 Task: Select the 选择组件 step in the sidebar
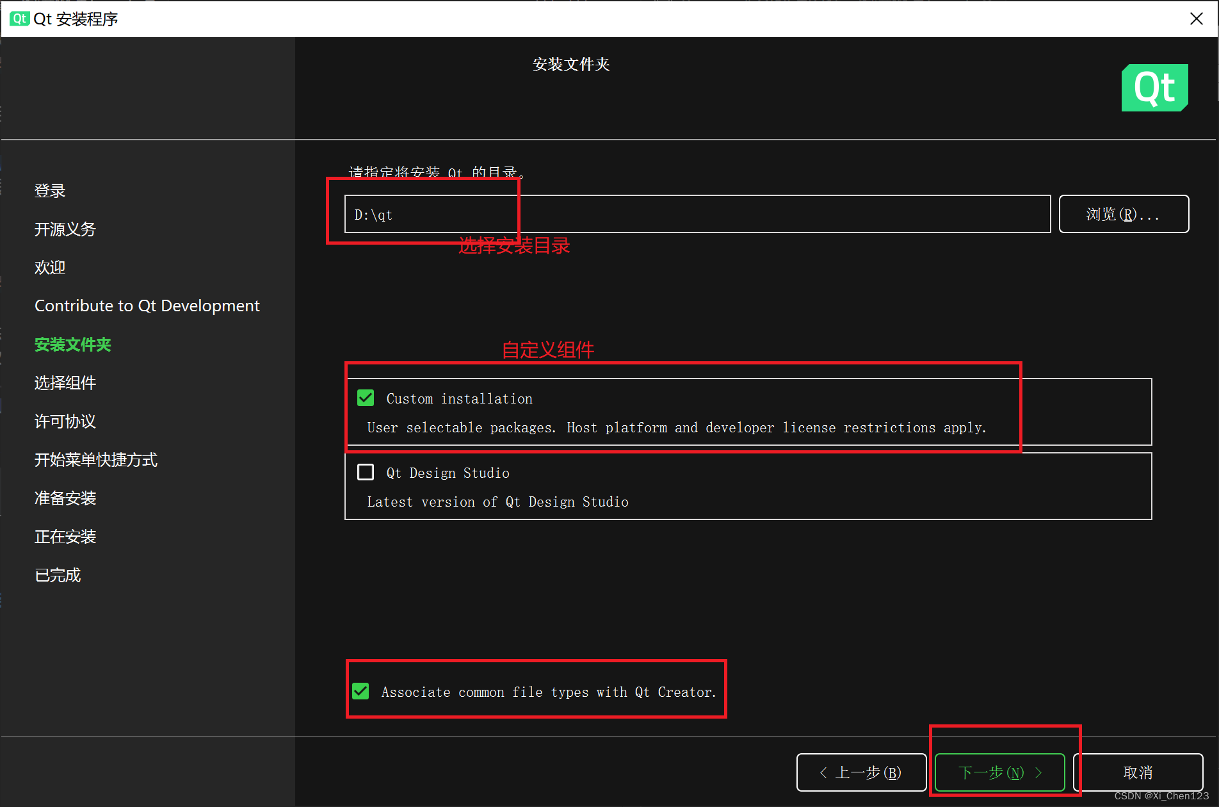click(x=65, y=383)
